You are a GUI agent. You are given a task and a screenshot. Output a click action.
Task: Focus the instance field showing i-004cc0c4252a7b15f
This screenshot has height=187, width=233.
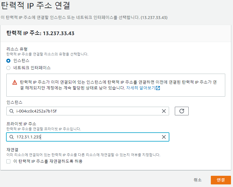point(88,111)
